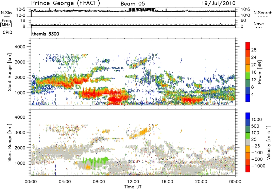Click the red high-power echo patch near 10:00
Viewport: 272px width, 189px height.
115,100
